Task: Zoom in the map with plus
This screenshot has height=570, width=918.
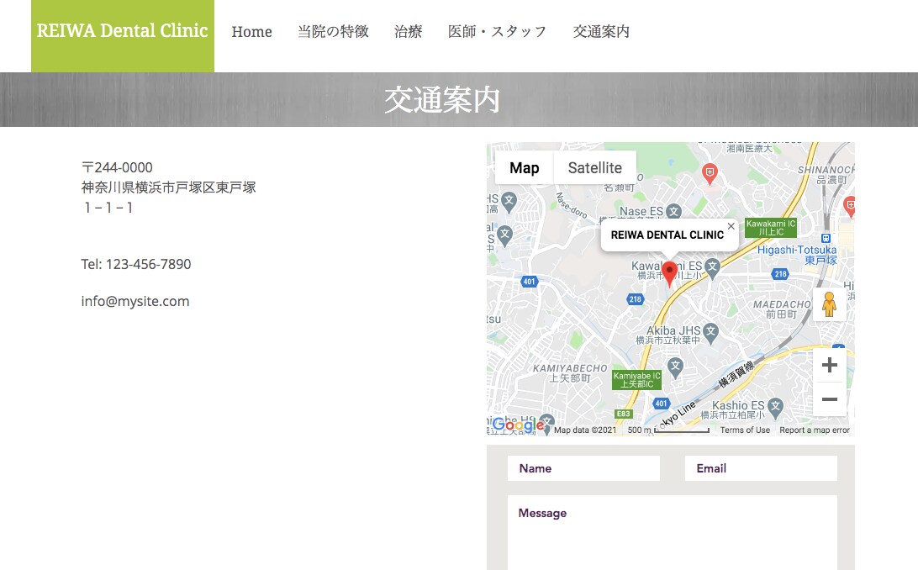Action: point(829,365)
